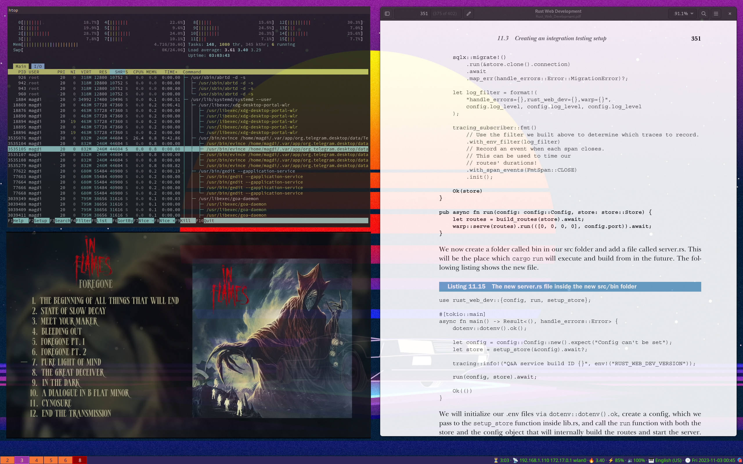Click the speaker volume icon in status bar
Image resolution: width=743 pixels, height=464 pixels.
click(x=630, y=460)
